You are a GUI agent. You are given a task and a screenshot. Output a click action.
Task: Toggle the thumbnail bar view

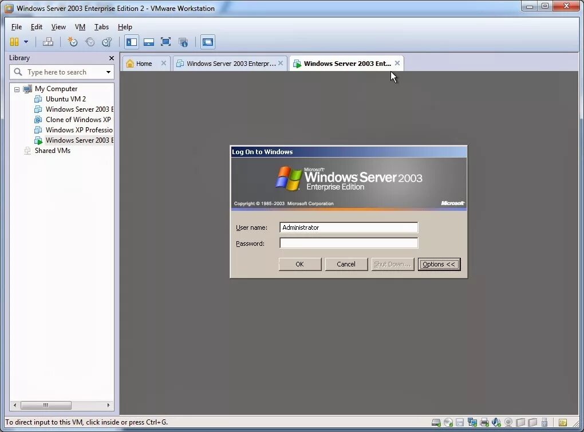coord(149,42)
